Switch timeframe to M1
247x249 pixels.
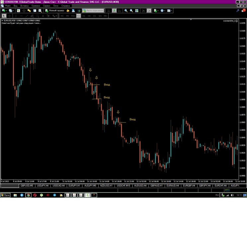pyautogui.click(x=62, y=16)
